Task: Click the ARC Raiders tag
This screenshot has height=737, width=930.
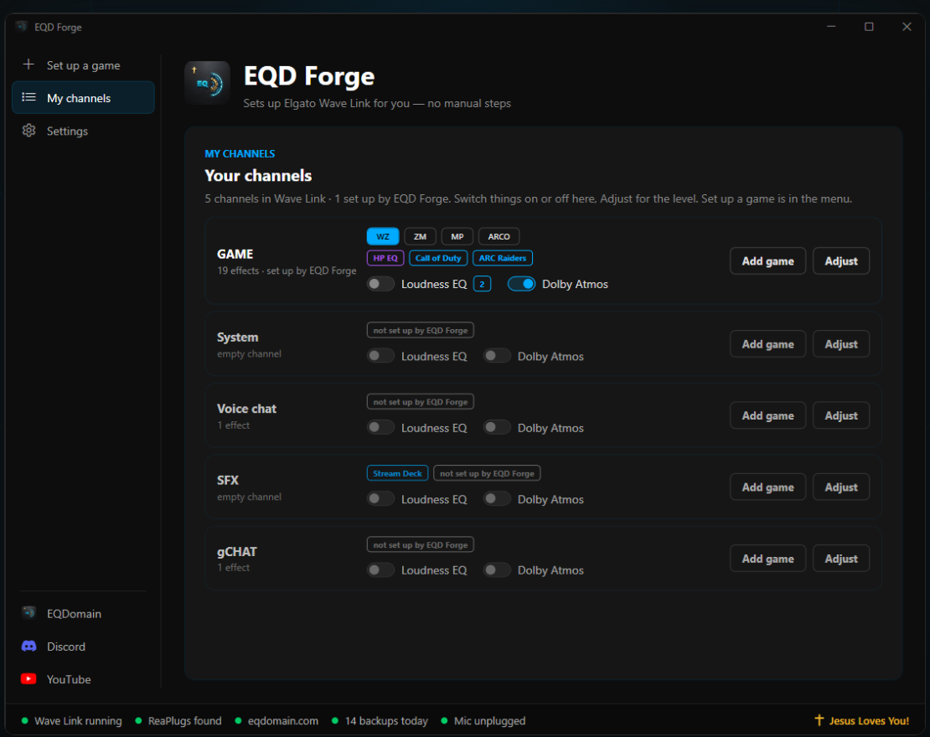Action: (503, 258)
